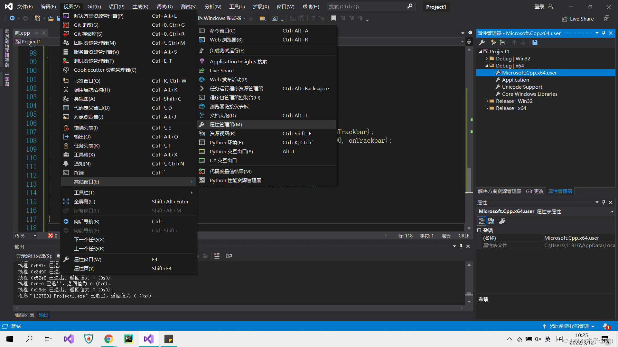Switch to the 错误列表 tab
This screenshot has height=347, width=618.
[24, 315]
